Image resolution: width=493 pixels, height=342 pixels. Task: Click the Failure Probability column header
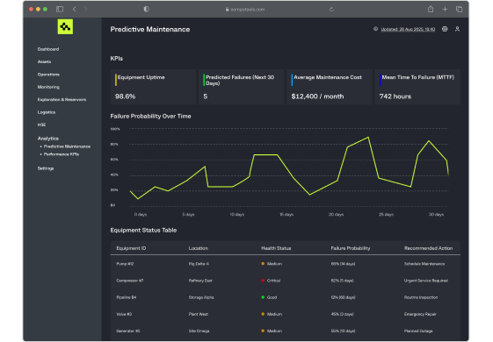pos(351,248)
